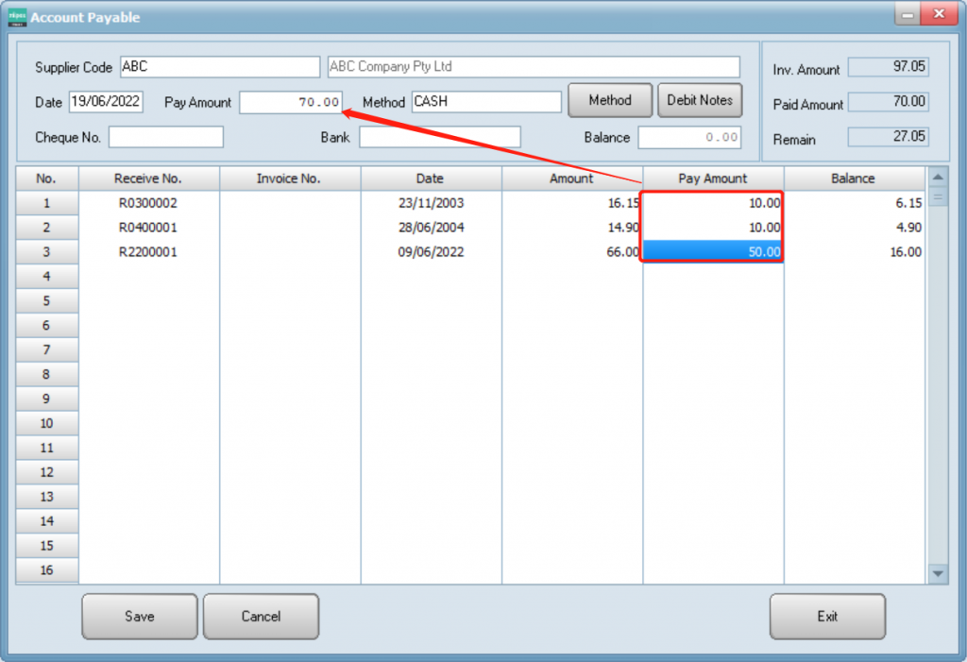Click the Pay Amount field showing 70.00
This screenshot has height=662, width=967.
(x=291, y=102)
